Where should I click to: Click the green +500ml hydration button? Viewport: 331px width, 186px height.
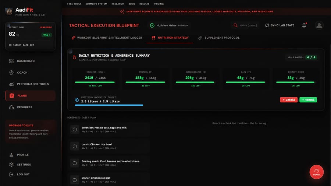[308, 100]
